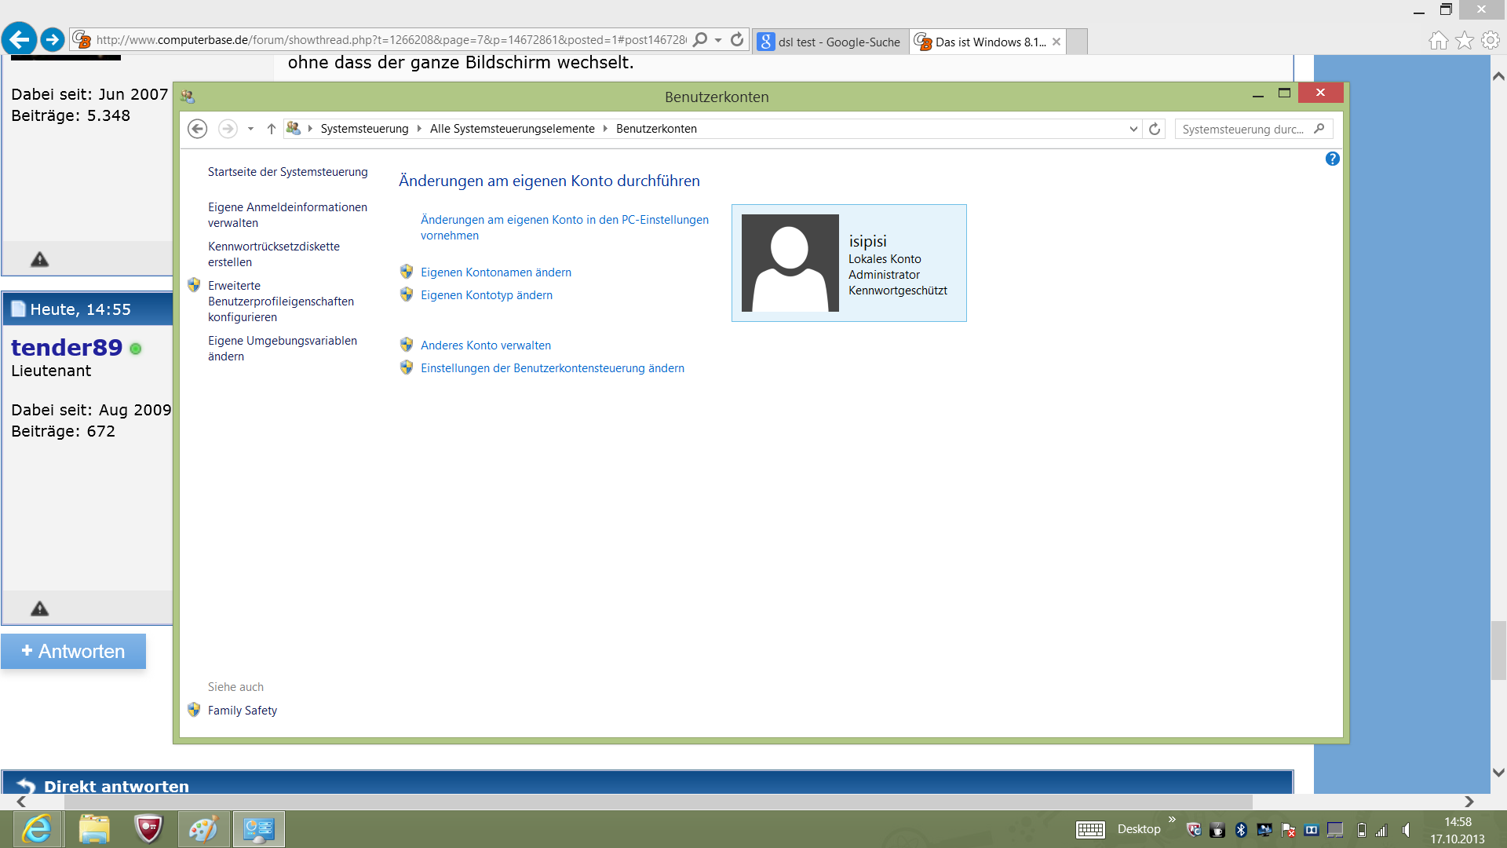
Task: Click the help question mark icon
Action: tap(1332, 159)
